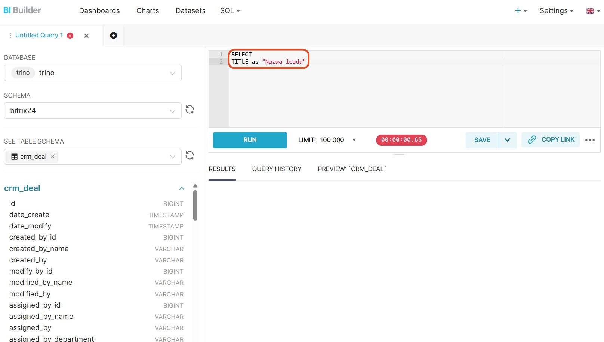This screenshot has height=342, width=604.
Task: Open the three-dot query options menu
Action: coord(590,140)
